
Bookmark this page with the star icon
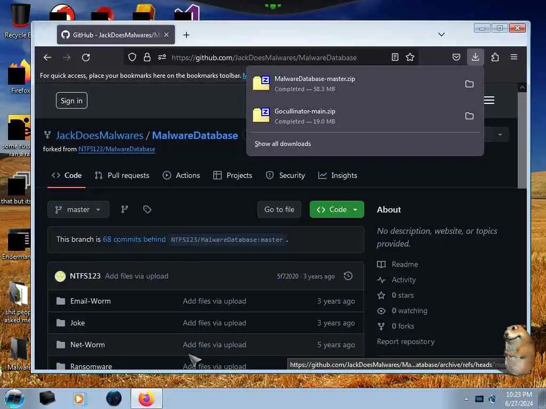[410, 57]
